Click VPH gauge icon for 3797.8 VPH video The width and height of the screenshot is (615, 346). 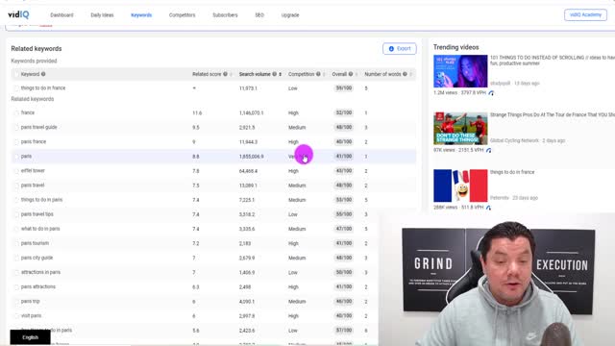pos(491,93)
